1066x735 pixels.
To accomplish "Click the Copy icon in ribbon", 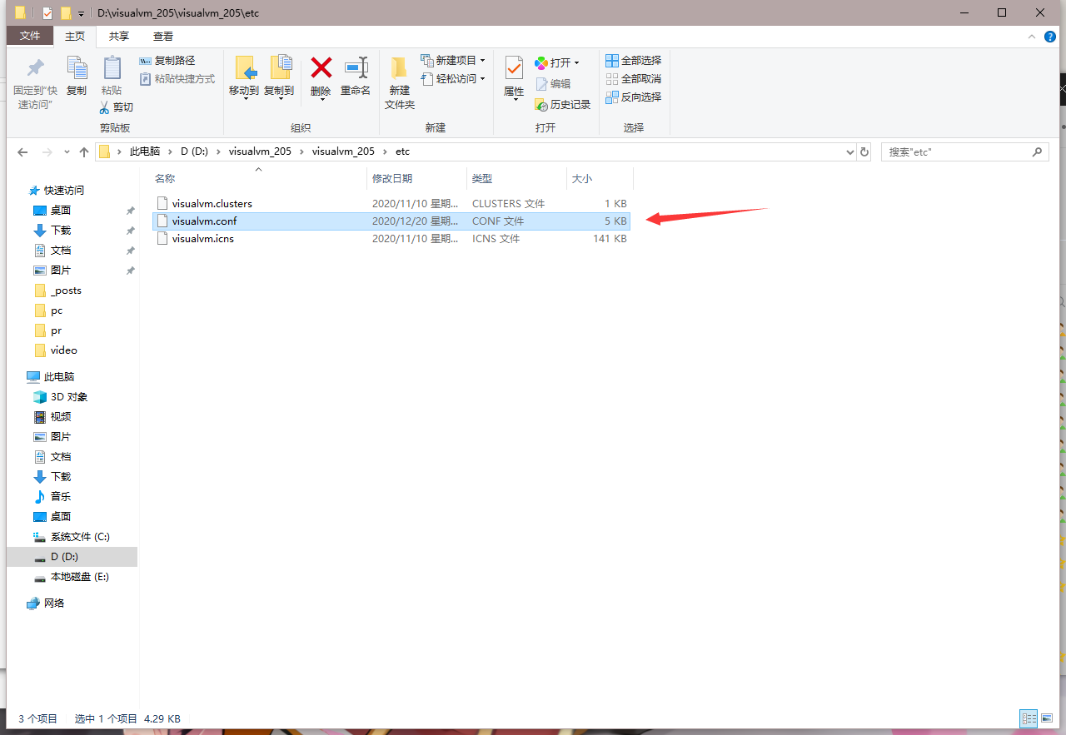I will click(77, 69).
